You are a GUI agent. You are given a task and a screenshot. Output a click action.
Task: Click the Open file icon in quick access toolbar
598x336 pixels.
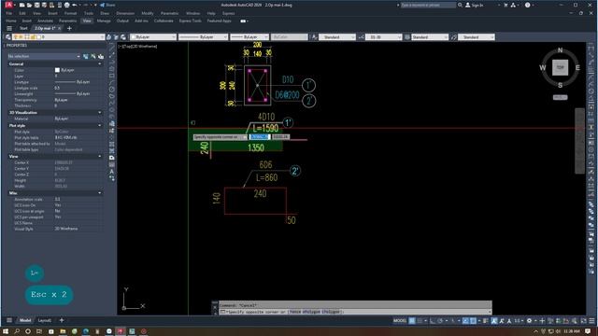tap(29, 5)
